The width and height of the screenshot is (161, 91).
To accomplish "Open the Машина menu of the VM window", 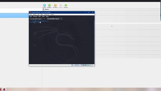I will [35, 15].
